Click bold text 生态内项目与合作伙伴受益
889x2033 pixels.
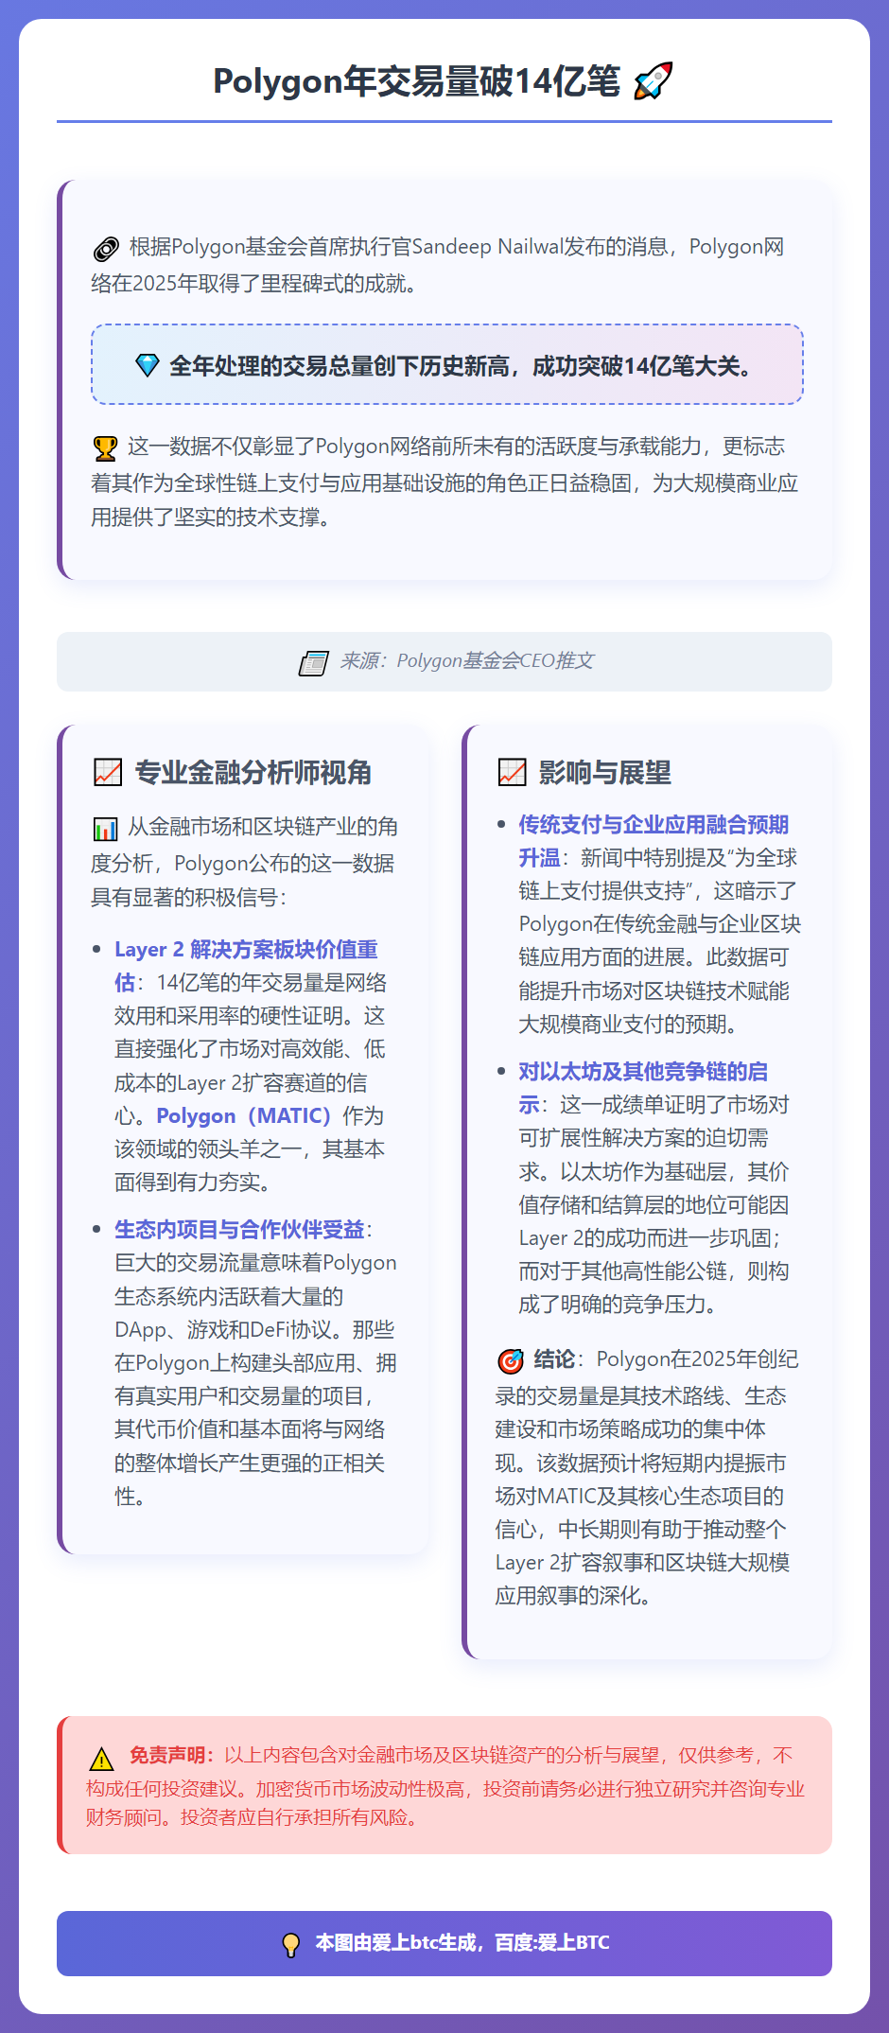(239, 1230)
